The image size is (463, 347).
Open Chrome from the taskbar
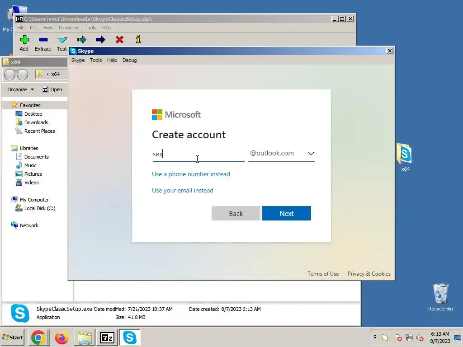(x=38, y=338)
